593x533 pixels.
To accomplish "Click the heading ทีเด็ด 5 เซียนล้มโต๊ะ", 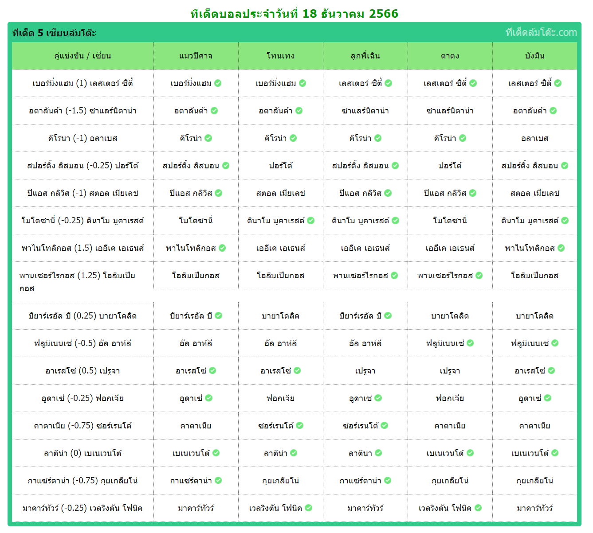I will click(x=54, y=33).
